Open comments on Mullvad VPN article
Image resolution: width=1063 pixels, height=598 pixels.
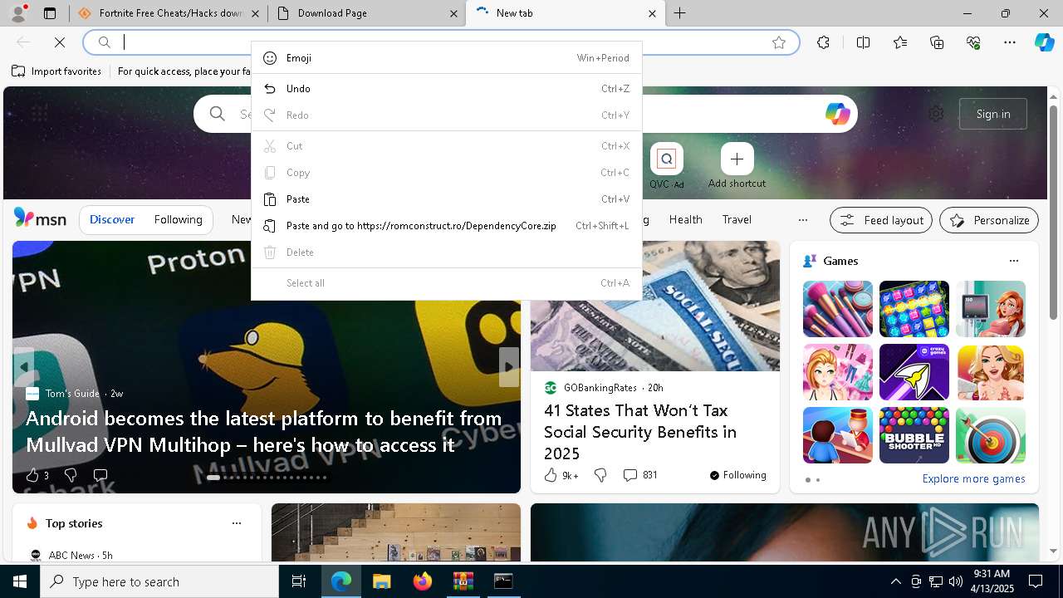click(x=100, y=475)
